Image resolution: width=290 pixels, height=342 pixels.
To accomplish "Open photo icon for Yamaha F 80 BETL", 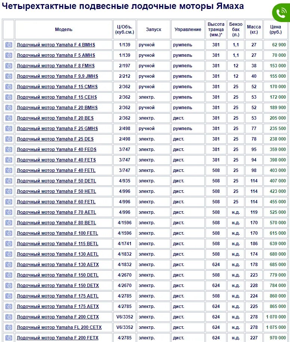I will pos(9,223).
